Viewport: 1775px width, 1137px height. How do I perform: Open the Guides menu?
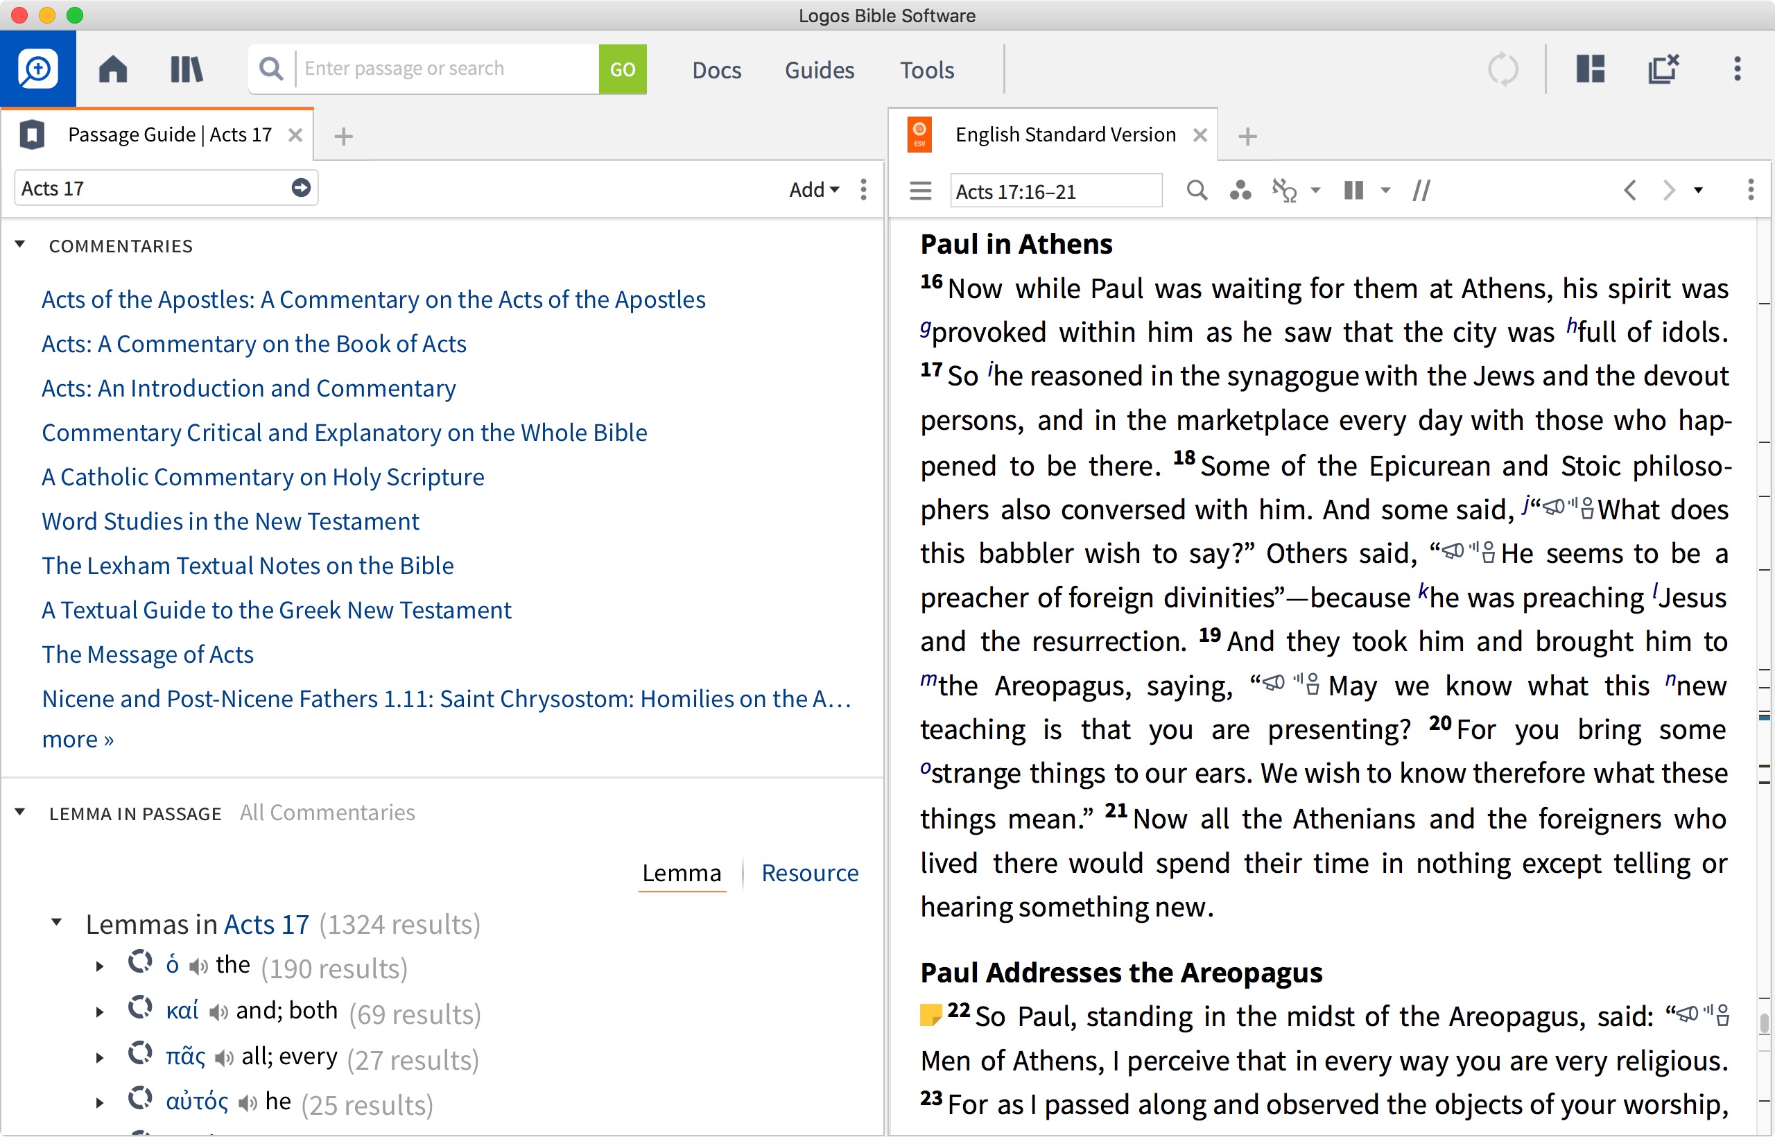click(x=820, y=70)
